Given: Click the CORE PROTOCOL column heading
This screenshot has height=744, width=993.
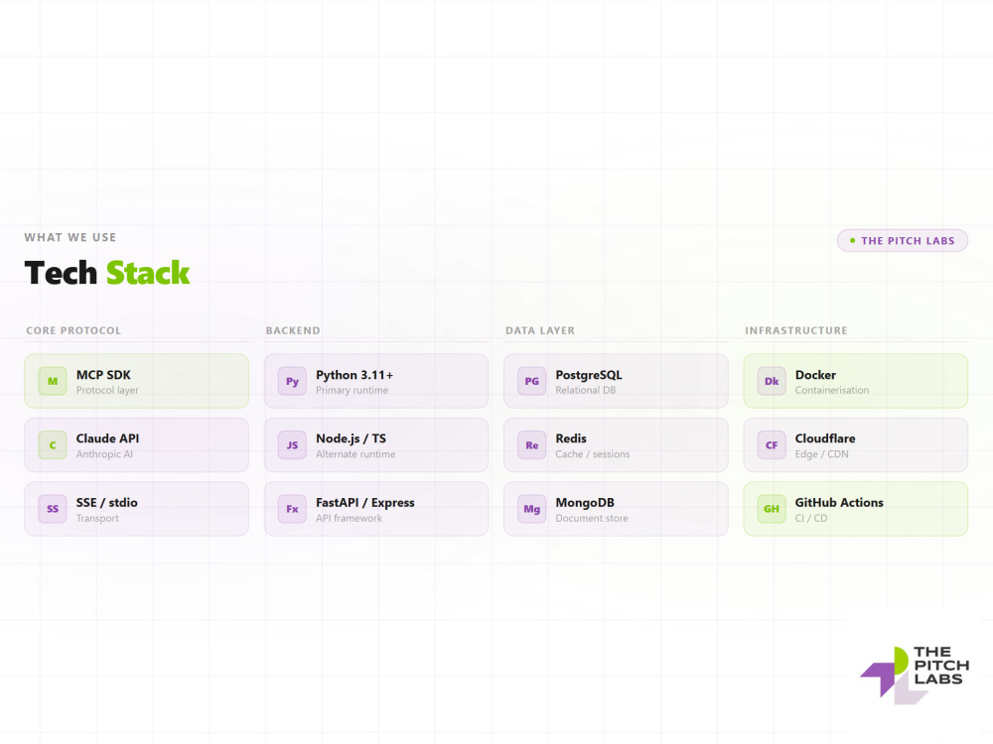Looking at the screenshot, I should pos(73,330).
